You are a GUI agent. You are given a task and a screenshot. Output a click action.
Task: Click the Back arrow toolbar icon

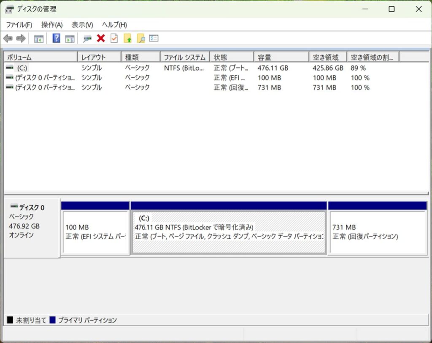[8, 38]
